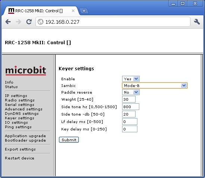Viewport: 205px width, 178px height.
Task: Select the RRC-1258 MkII Control tab
Action: 39,11
